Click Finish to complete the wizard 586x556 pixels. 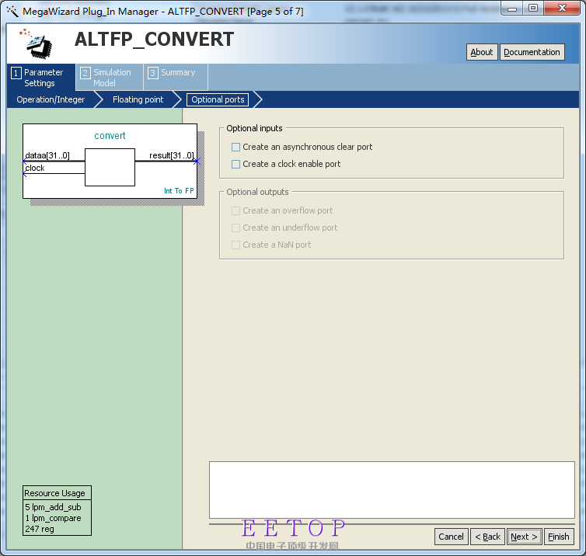(559, 537)
